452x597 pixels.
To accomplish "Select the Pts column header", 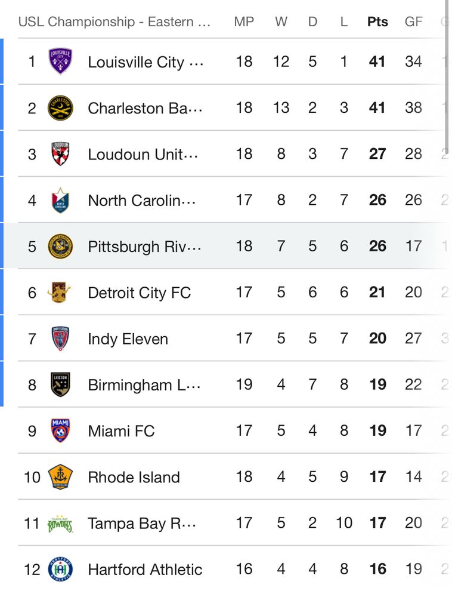I will coord(377,21).
